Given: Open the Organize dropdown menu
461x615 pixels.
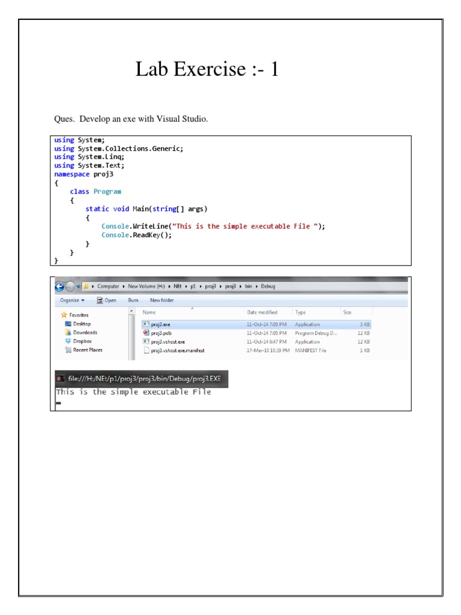Looking at the screenshot, I should pos(72,300).
